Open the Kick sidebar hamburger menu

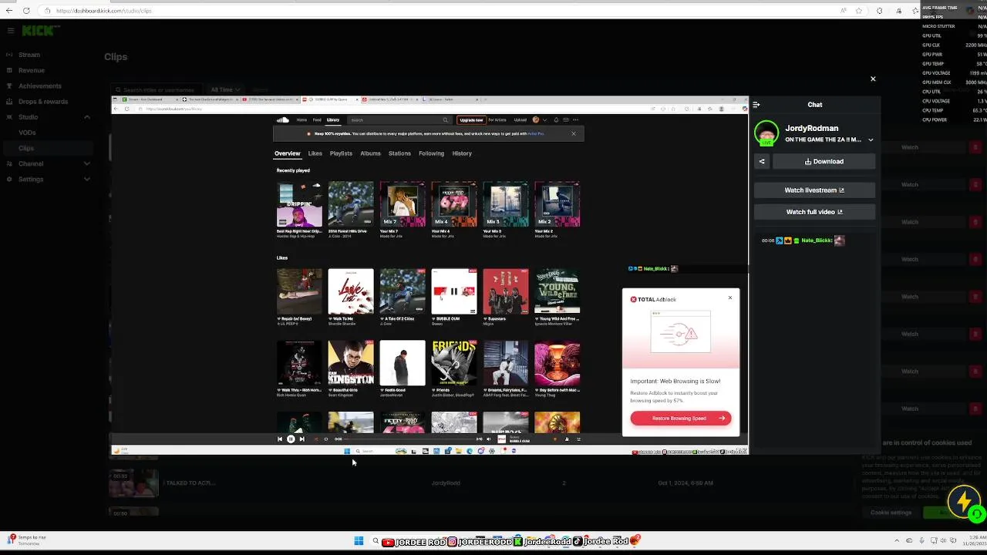click(x=11, y=31)
